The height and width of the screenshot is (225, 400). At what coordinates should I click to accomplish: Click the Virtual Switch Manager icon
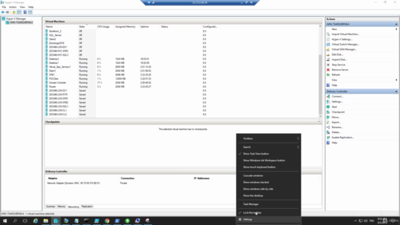[328, 44]
